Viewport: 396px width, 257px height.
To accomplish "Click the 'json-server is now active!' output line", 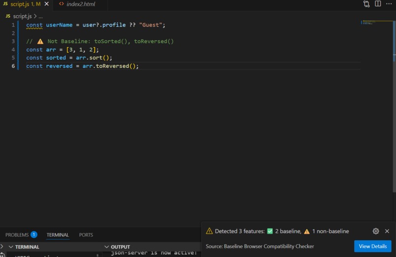I will [x=154, y=253].
